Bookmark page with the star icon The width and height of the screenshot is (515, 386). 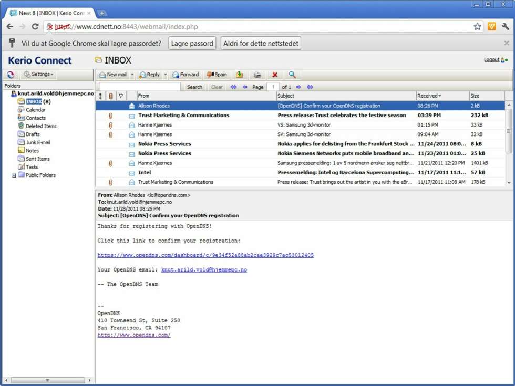pos(477,27)
